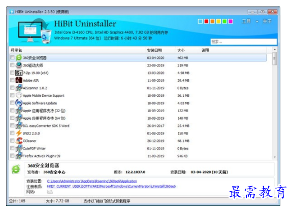Choose the light blue theme swatch
Image resolution: width=291 pixels, height=208 pixels.
[200, 21]
